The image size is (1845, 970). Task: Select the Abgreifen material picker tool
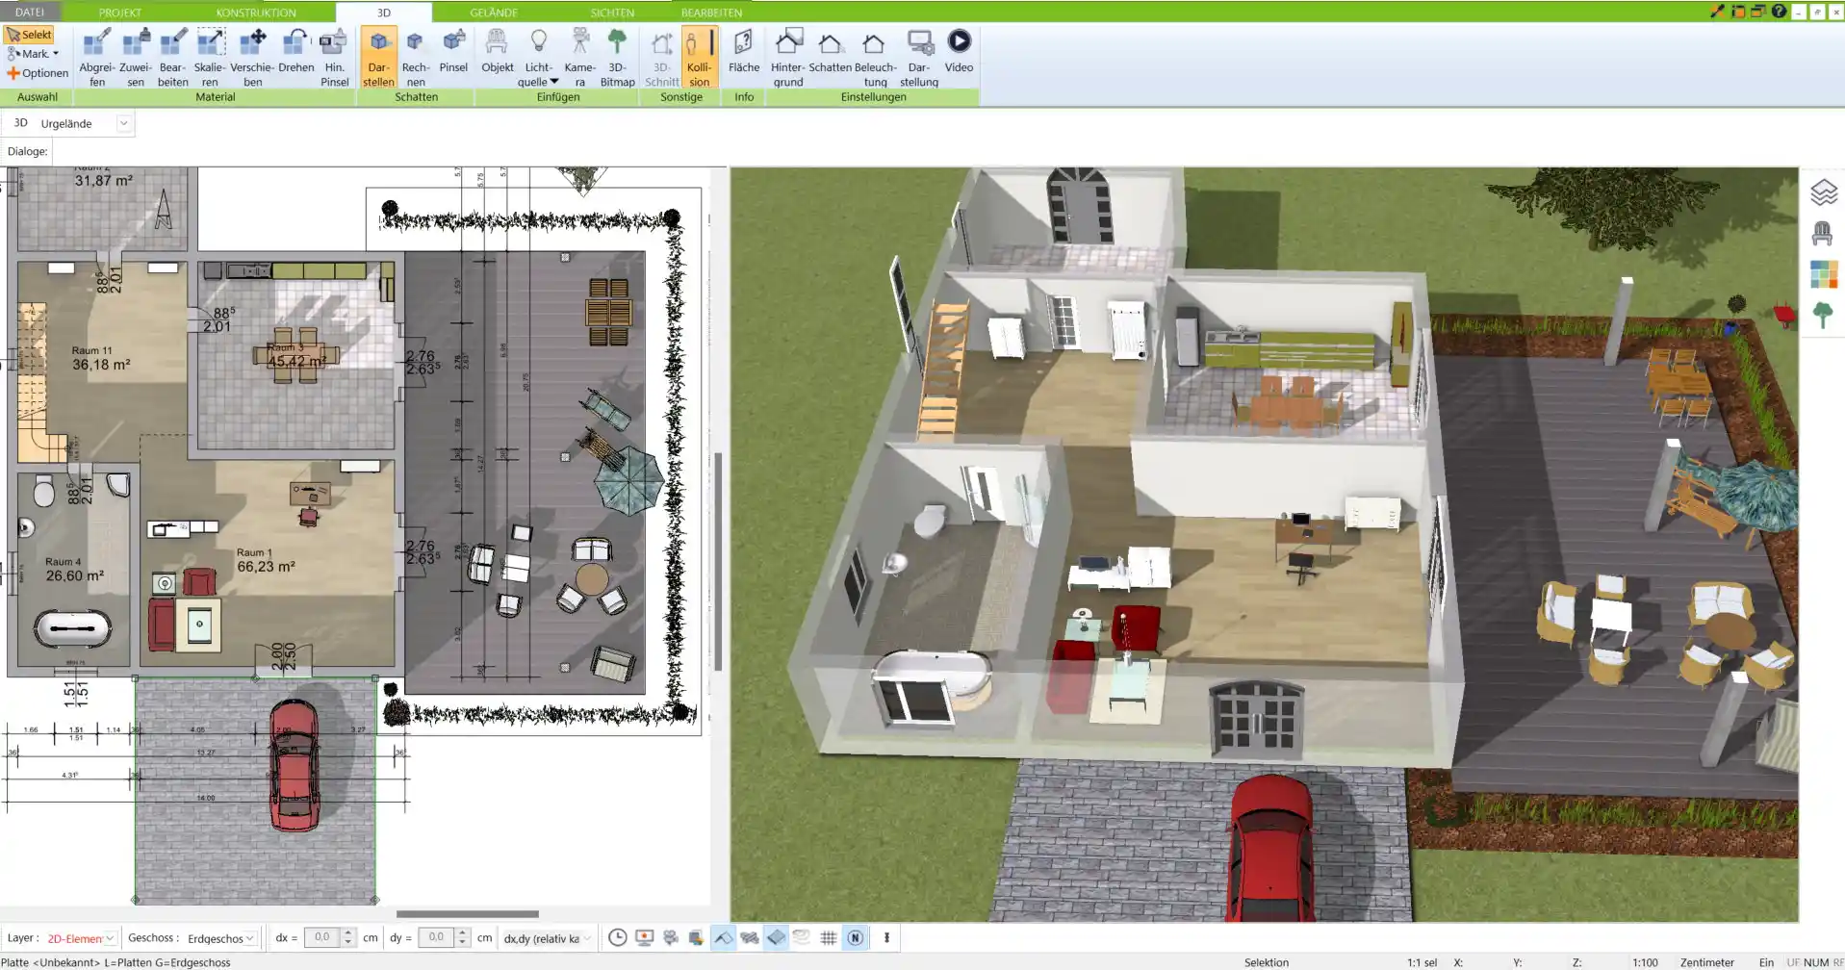(96, 58)
